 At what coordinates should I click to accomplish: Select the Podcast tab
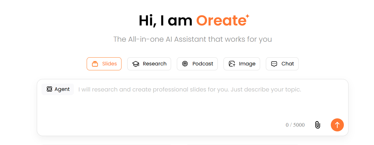203,64
